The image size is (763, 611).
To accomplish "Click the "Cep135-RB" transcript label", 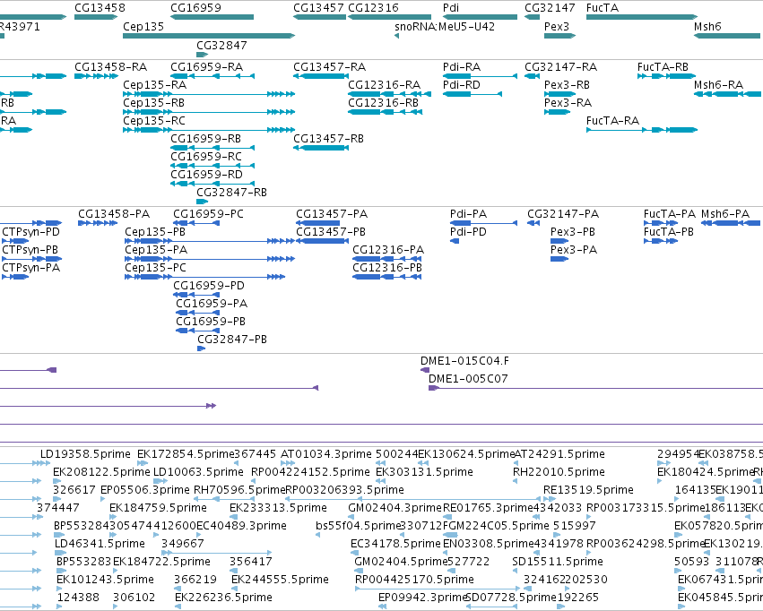I will pyautogui.click(x=154, y=103).
